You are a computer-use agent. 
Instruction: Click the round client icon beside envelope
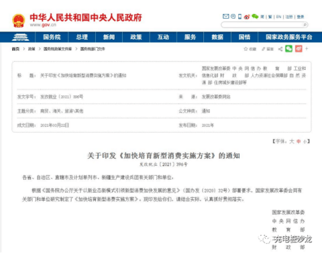[233, 16]
